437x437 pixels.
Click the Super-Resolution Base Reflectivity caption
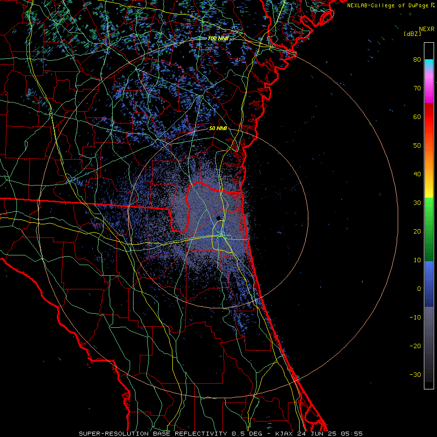coord(220,434)
